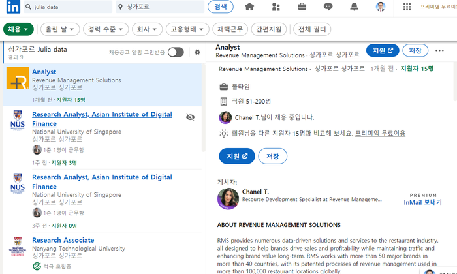Go to Home feed icon
The width and height of the screenshot is (457, 274).
click(249, 7)
